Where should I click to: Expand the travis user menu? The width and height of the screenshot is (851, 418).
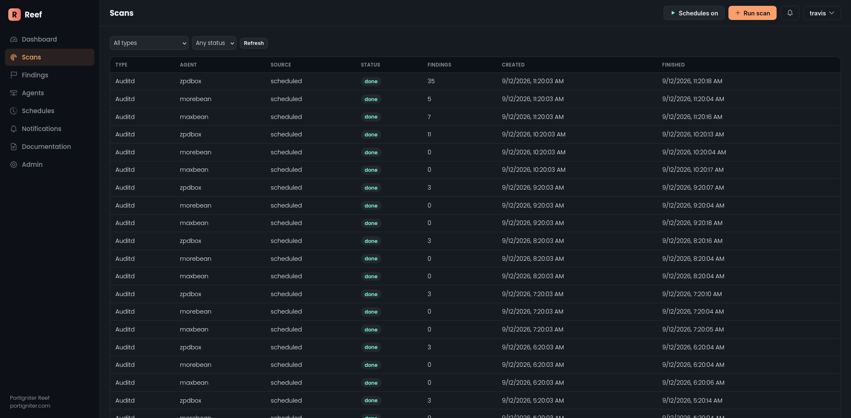pyautogui.click(x=822, y=13)
